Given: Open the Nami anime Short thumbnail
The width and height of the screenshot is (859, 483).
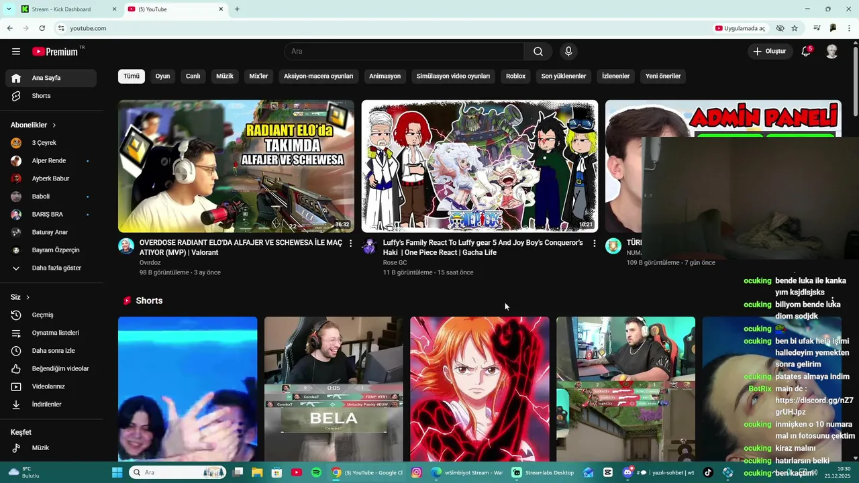Looking at the screenshot, I should tap(480, 389).
